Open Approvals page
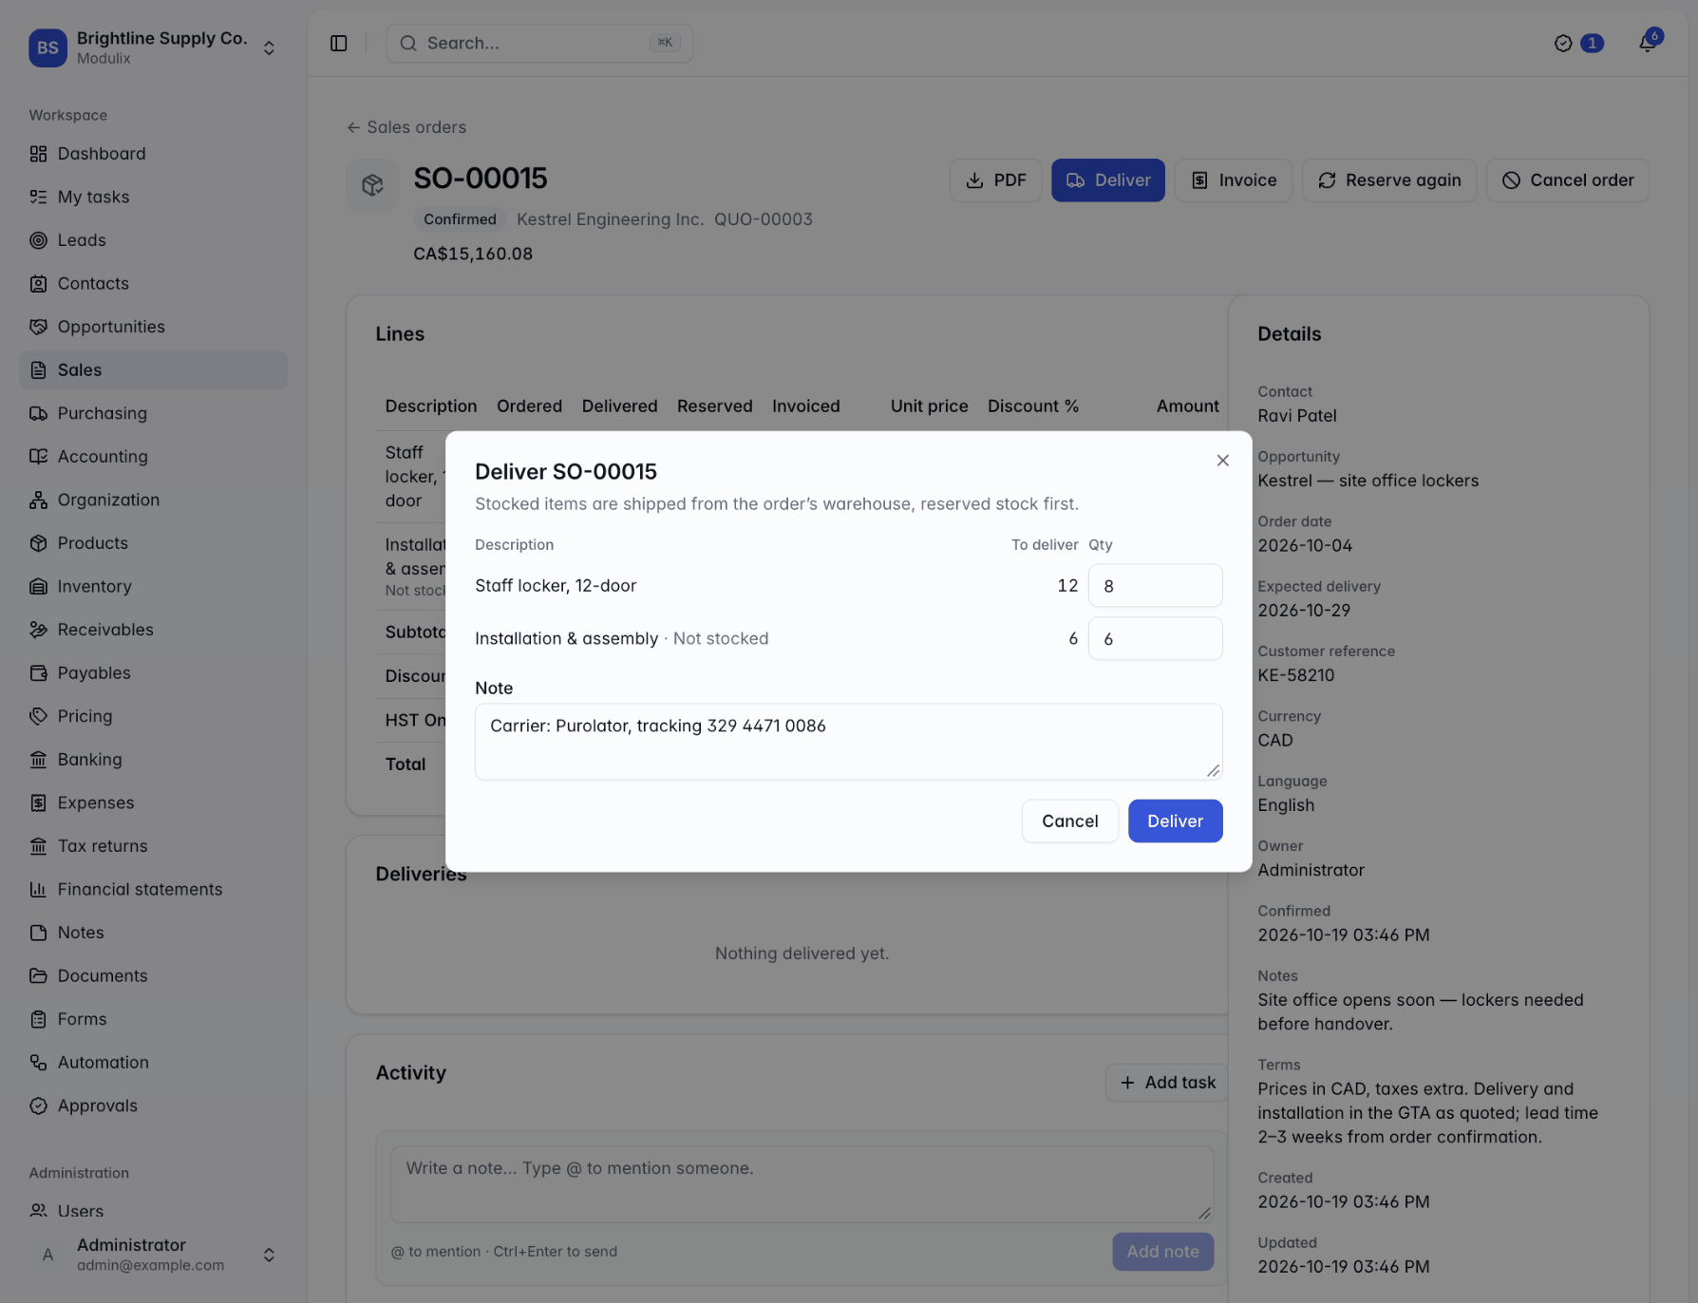The height and width of the screenshot is (1303, 1698). point(153,1105)
